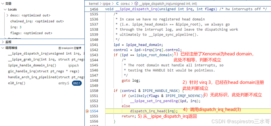This screenshot has width=271, height=126.
Task: Click line number 1541 in gutter
Action: (94, 45)
